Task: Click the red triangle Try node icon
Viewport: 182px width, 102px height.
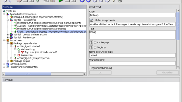Action: click(x=22, y=52)
